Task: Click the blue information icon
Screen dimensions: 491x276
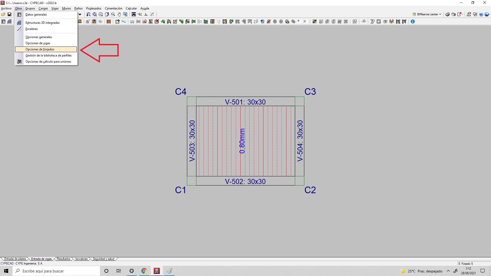Action: click(413, 21)
